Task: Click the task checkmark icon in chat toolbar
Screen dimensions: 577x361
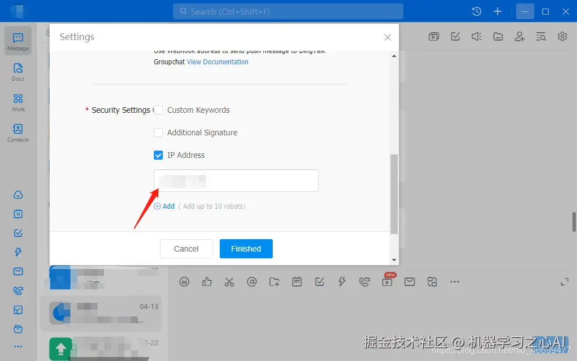Action: pos(319,282)
